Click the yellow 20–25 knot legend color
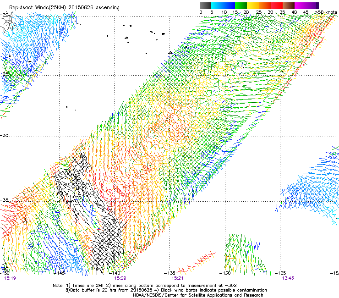This screenshot has width=339, height=298. click(253, 6)
